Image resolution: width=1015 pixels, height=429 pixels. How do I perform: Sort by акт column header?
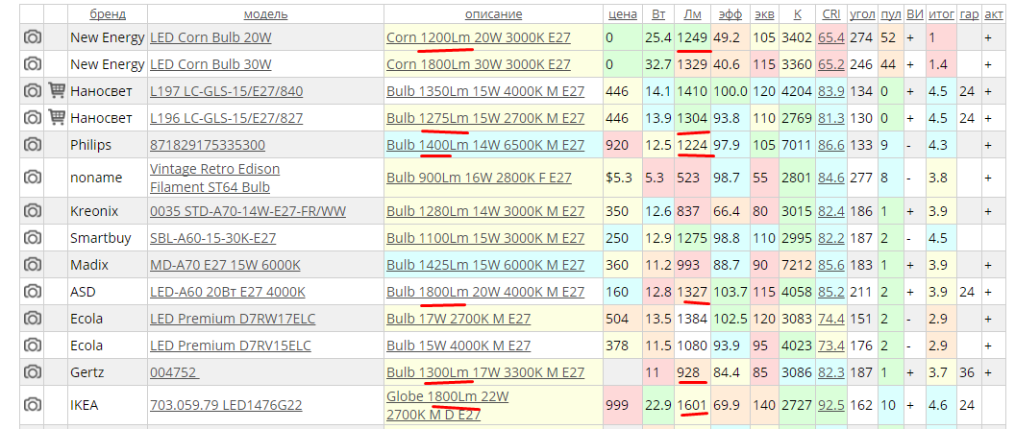tap(994, 14)
